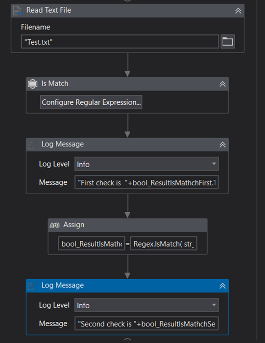The height and width of the screenshot is (343, 265).
Task: Click first Log Message pencil icon
Action: click(32, 144)
